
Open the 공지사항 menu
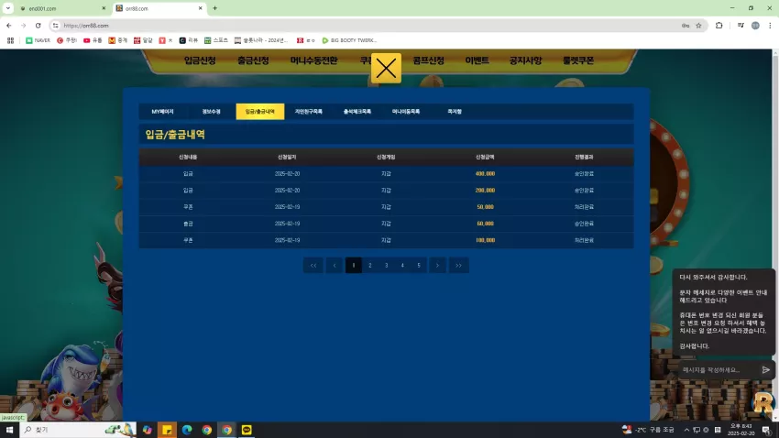[525, 60]
